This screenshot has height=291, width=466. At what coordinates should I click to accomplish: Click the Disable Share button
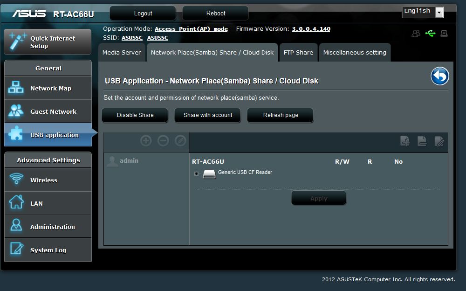pyautogui.click(x=135, y=115)
